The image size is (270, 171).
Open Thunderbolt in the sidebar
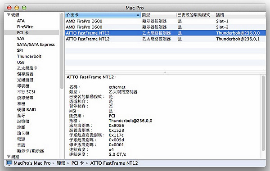pyautogui.click(x=29, y=56)
